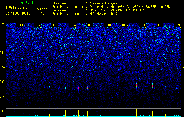Click the 0.6 frequency axis label
Image resolution: width=184 pixels, height=117 pixels.
point(2,111)
